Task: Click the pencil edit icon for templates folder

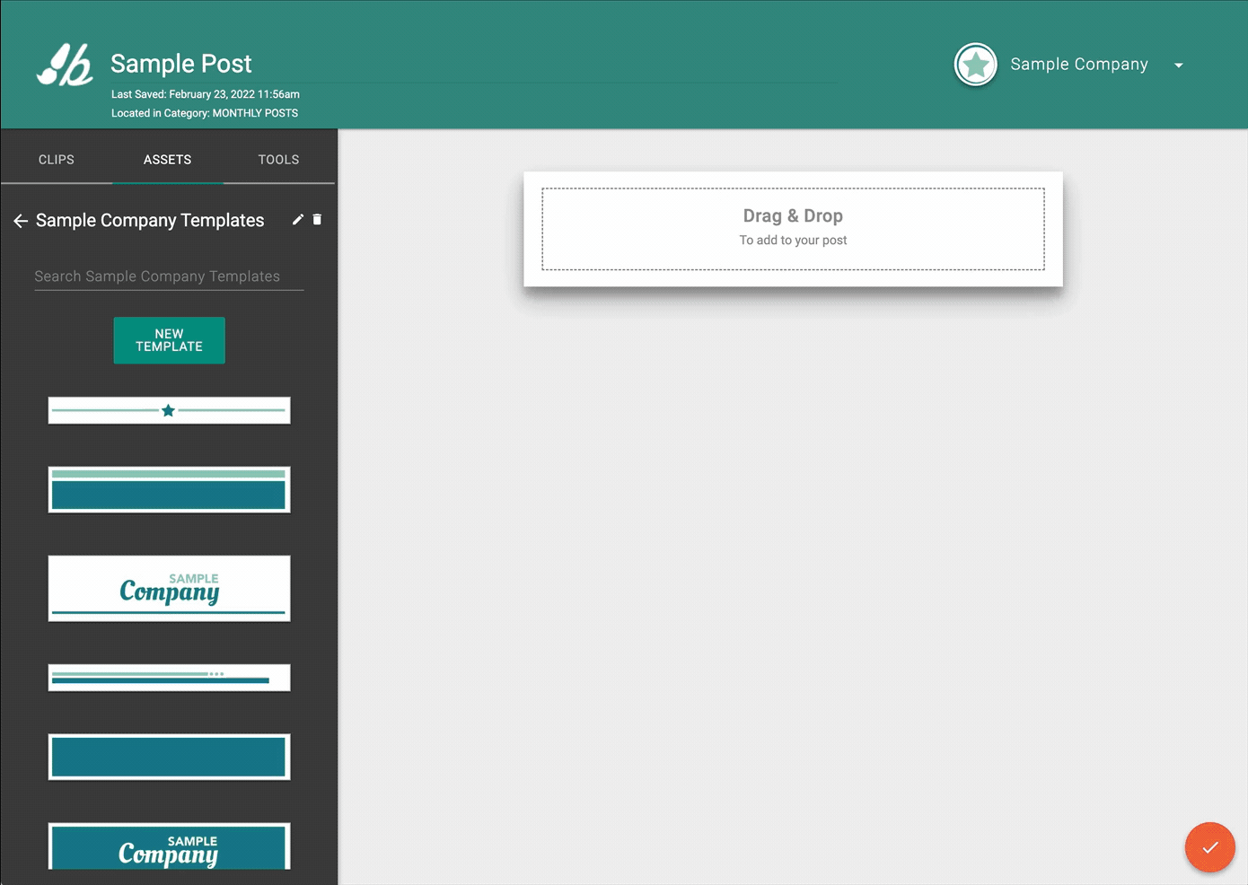Action: 298,220
